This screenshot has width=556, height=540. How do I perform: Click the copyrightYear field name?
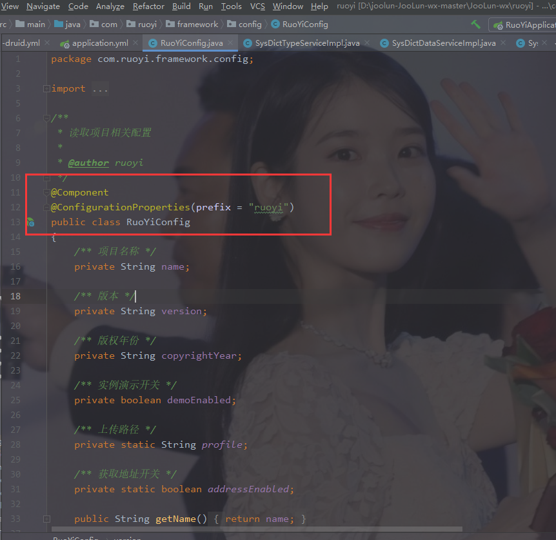coord(199,355)
